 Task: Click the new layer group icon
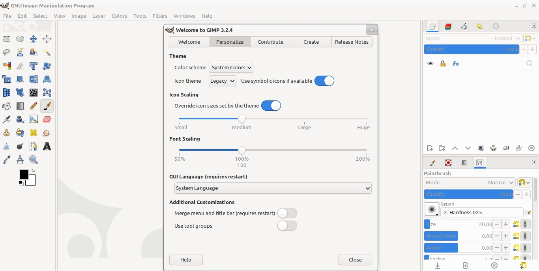click(x=442, y=148)
